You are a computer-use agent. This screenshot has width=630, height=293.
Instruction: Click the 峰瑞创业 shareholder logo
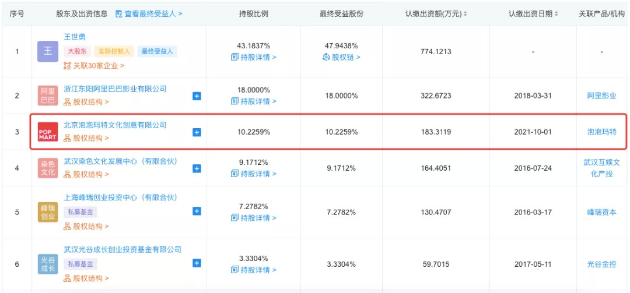pos(48,212)
